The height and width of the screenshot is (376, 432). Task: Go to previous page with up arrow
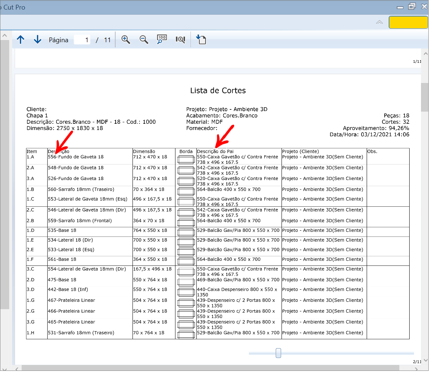(x=21, y=40)
